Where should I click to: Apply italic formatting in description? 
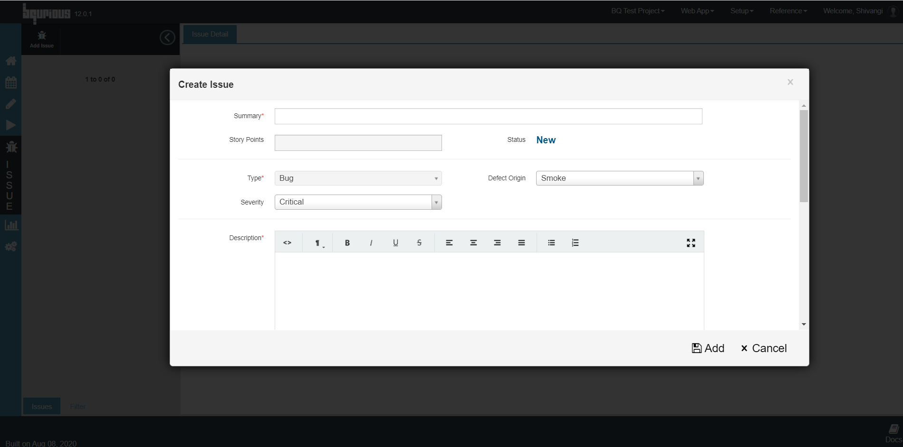pyautogui.click(x=371, y=242)
